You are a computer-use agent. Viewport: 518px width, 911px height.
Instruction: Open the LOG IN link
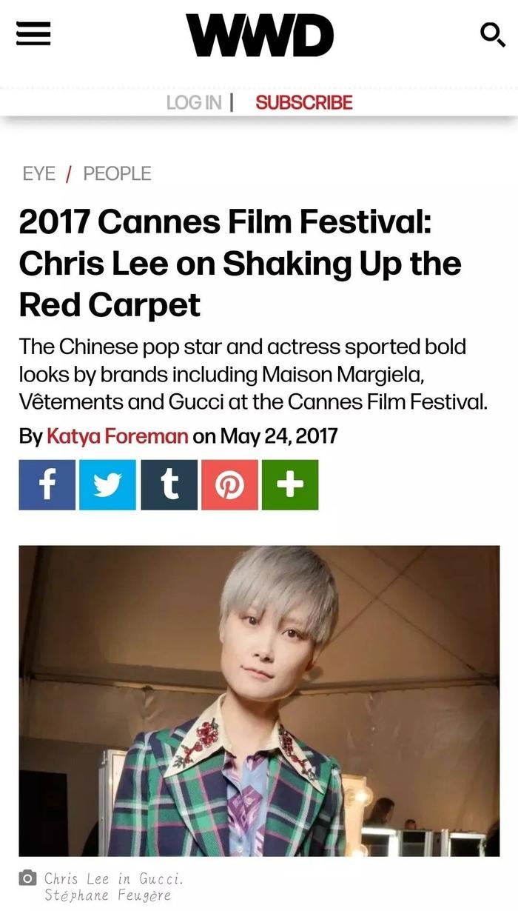point(194,102)
